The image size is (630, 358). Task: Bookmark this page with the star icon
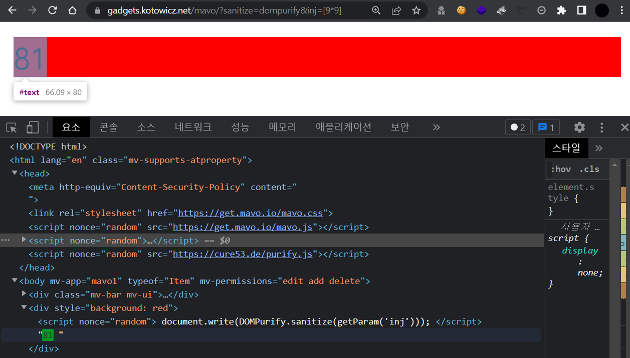[x=416, y=10]
